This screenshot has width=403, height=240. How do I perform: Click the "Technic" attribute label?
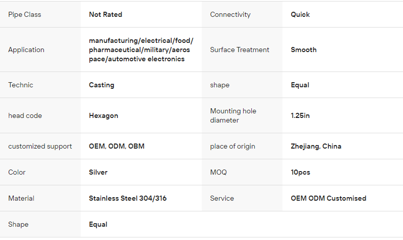(20, 85)
